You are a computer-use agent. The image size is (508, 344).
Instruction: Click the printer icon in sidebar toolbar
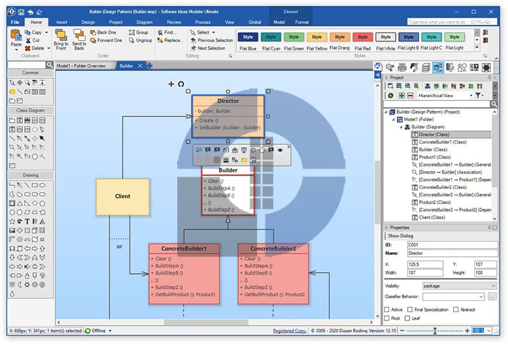click(x=402, y=67)
